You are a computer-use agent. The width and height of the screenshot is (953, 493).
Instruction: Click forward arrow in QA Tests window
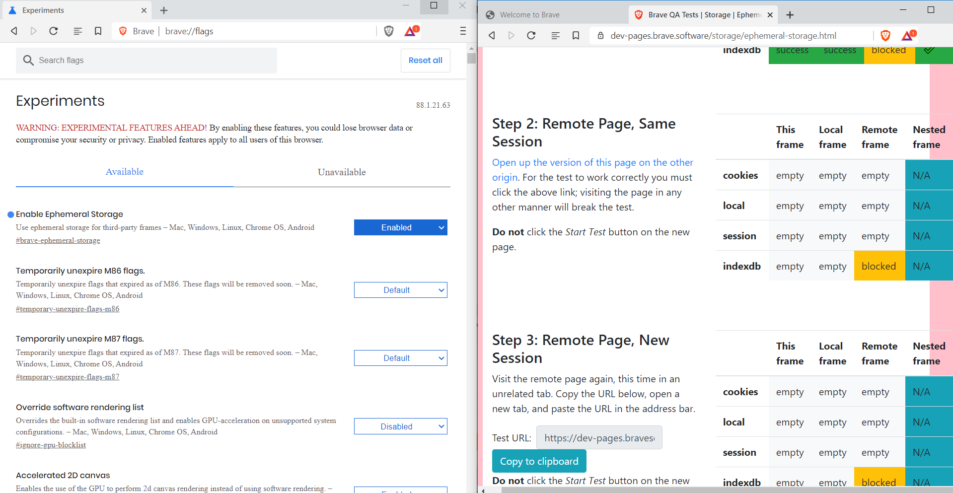point(511,35)
